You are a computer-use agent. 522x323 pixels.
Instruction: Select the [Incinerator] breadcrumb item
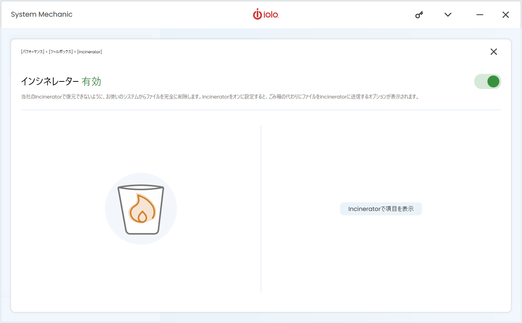coord(89,52)
